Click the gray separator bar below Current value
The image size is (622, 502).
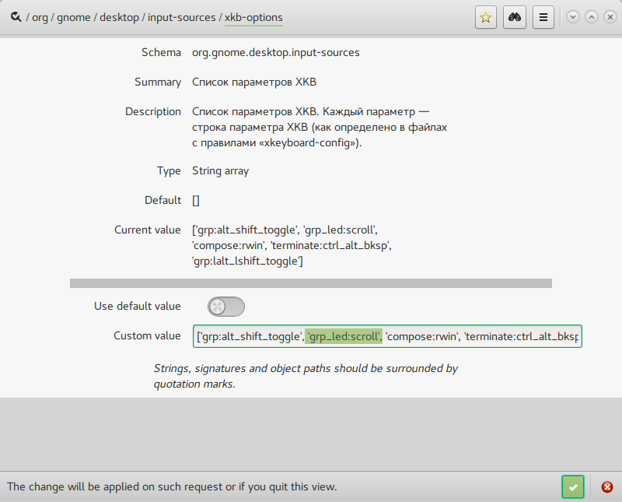[x=311, y=283]
